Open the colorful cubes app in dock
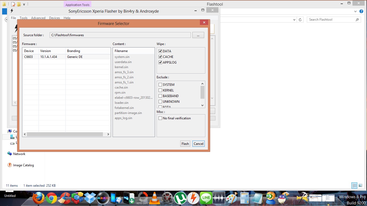 77,198
